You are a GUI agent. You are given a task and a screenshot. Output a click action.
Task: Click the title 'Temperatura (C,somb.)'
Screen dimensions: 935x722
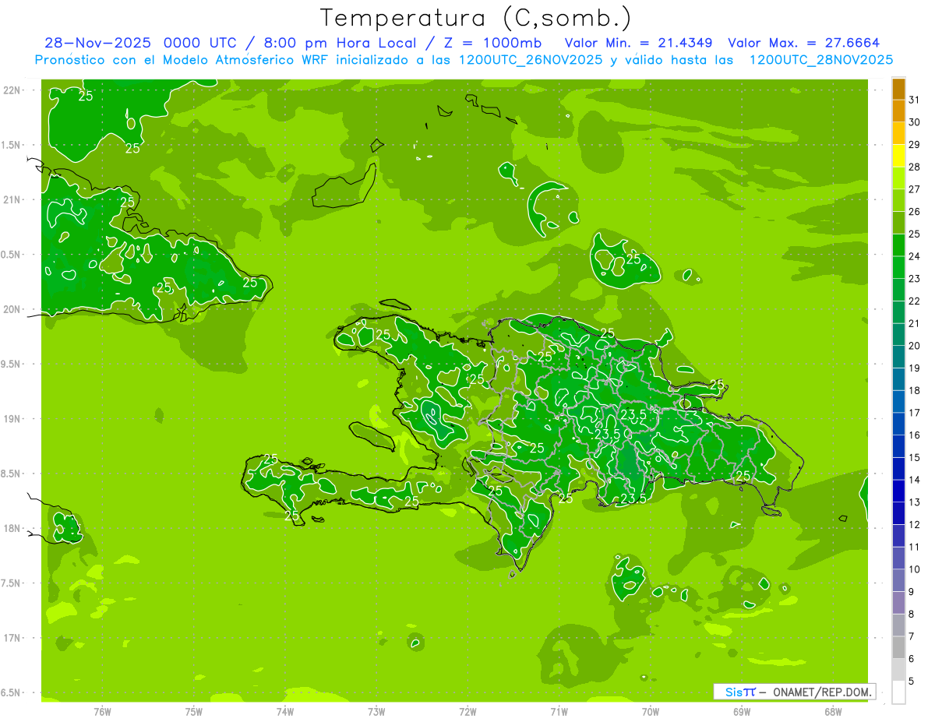475,18
